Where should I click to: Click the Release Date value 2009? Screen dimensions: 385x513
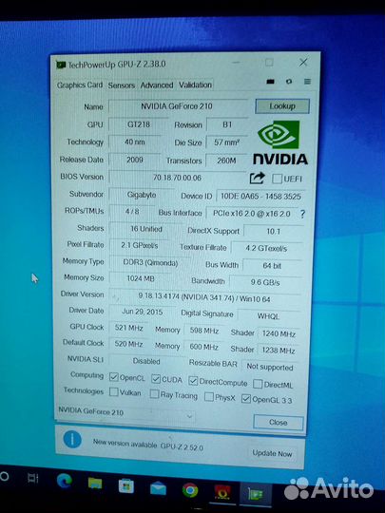point(135,160)
